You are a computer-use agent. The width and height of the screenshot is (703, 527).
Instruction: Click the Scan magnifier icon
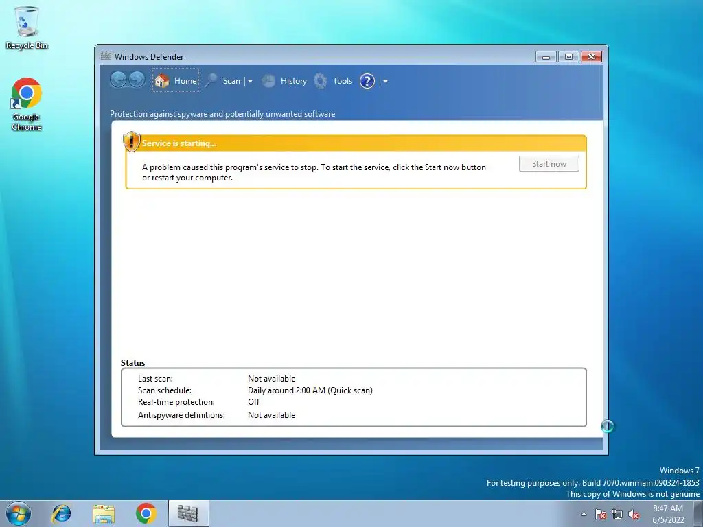pyautogui.click(x=211, y=81)
